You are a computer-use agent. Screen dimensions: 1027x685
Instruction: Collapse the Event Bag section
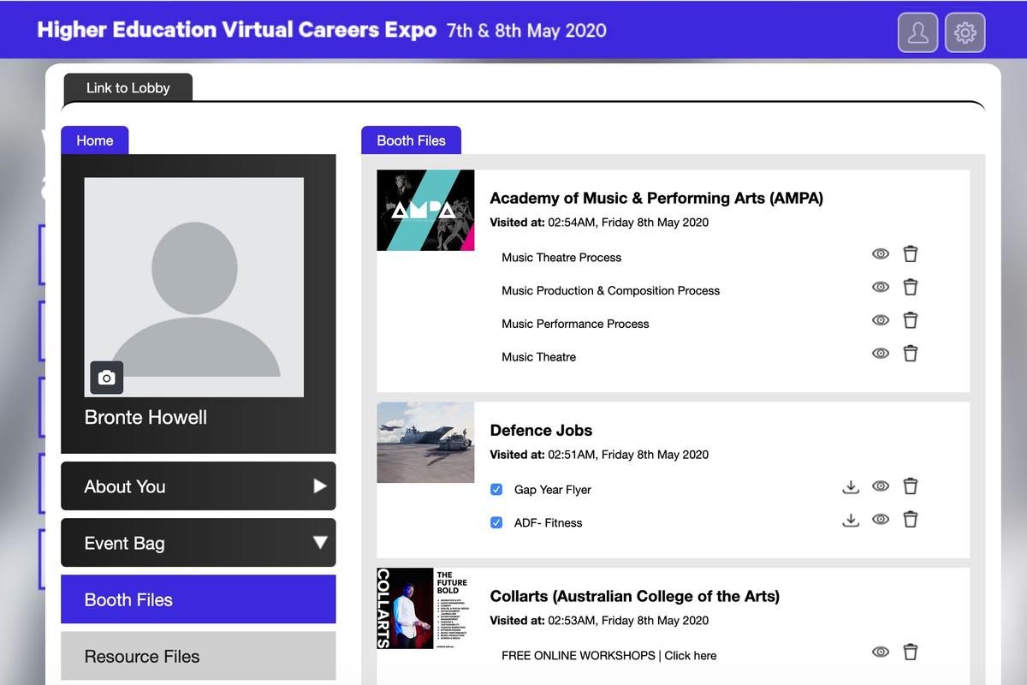coord(199,543)
